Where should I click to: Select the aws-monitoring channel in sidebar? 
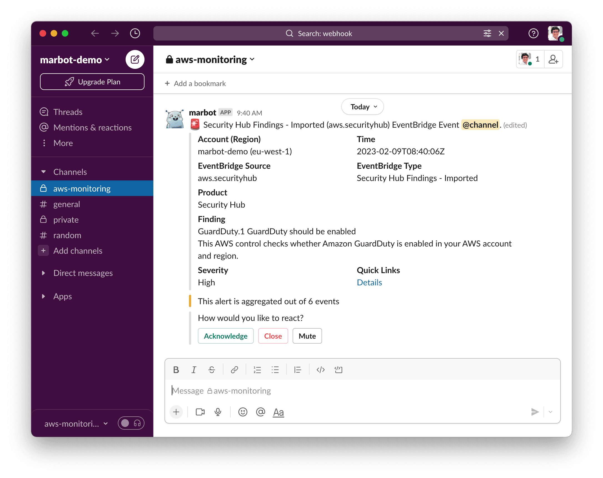point(92,188)
